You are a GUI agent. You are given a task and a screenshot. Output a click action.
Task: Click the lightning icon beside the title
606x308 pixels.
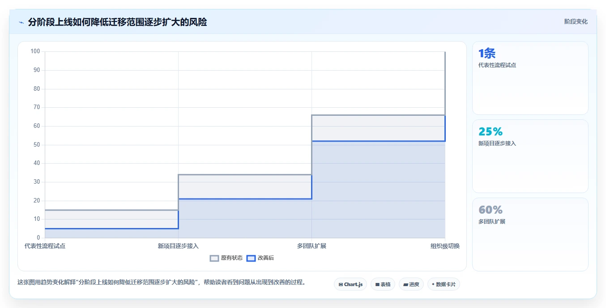tap(21, 22)
